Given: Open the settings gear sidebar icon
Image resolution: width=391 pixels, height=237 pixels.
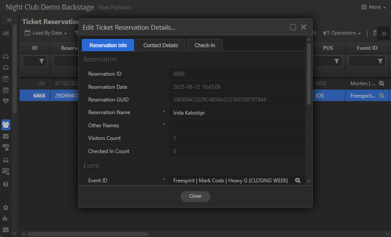Looking at the screenshot, I should pyautogui.click(x=6, y=208).
